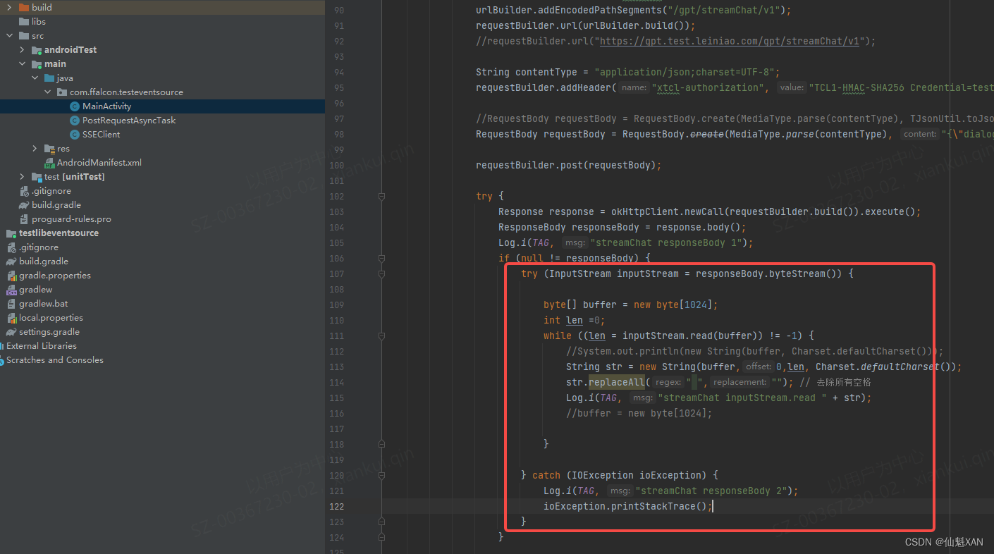Expand the androidTest folder
The height and width of the screenshot is (554, 994).
point(22,50)
